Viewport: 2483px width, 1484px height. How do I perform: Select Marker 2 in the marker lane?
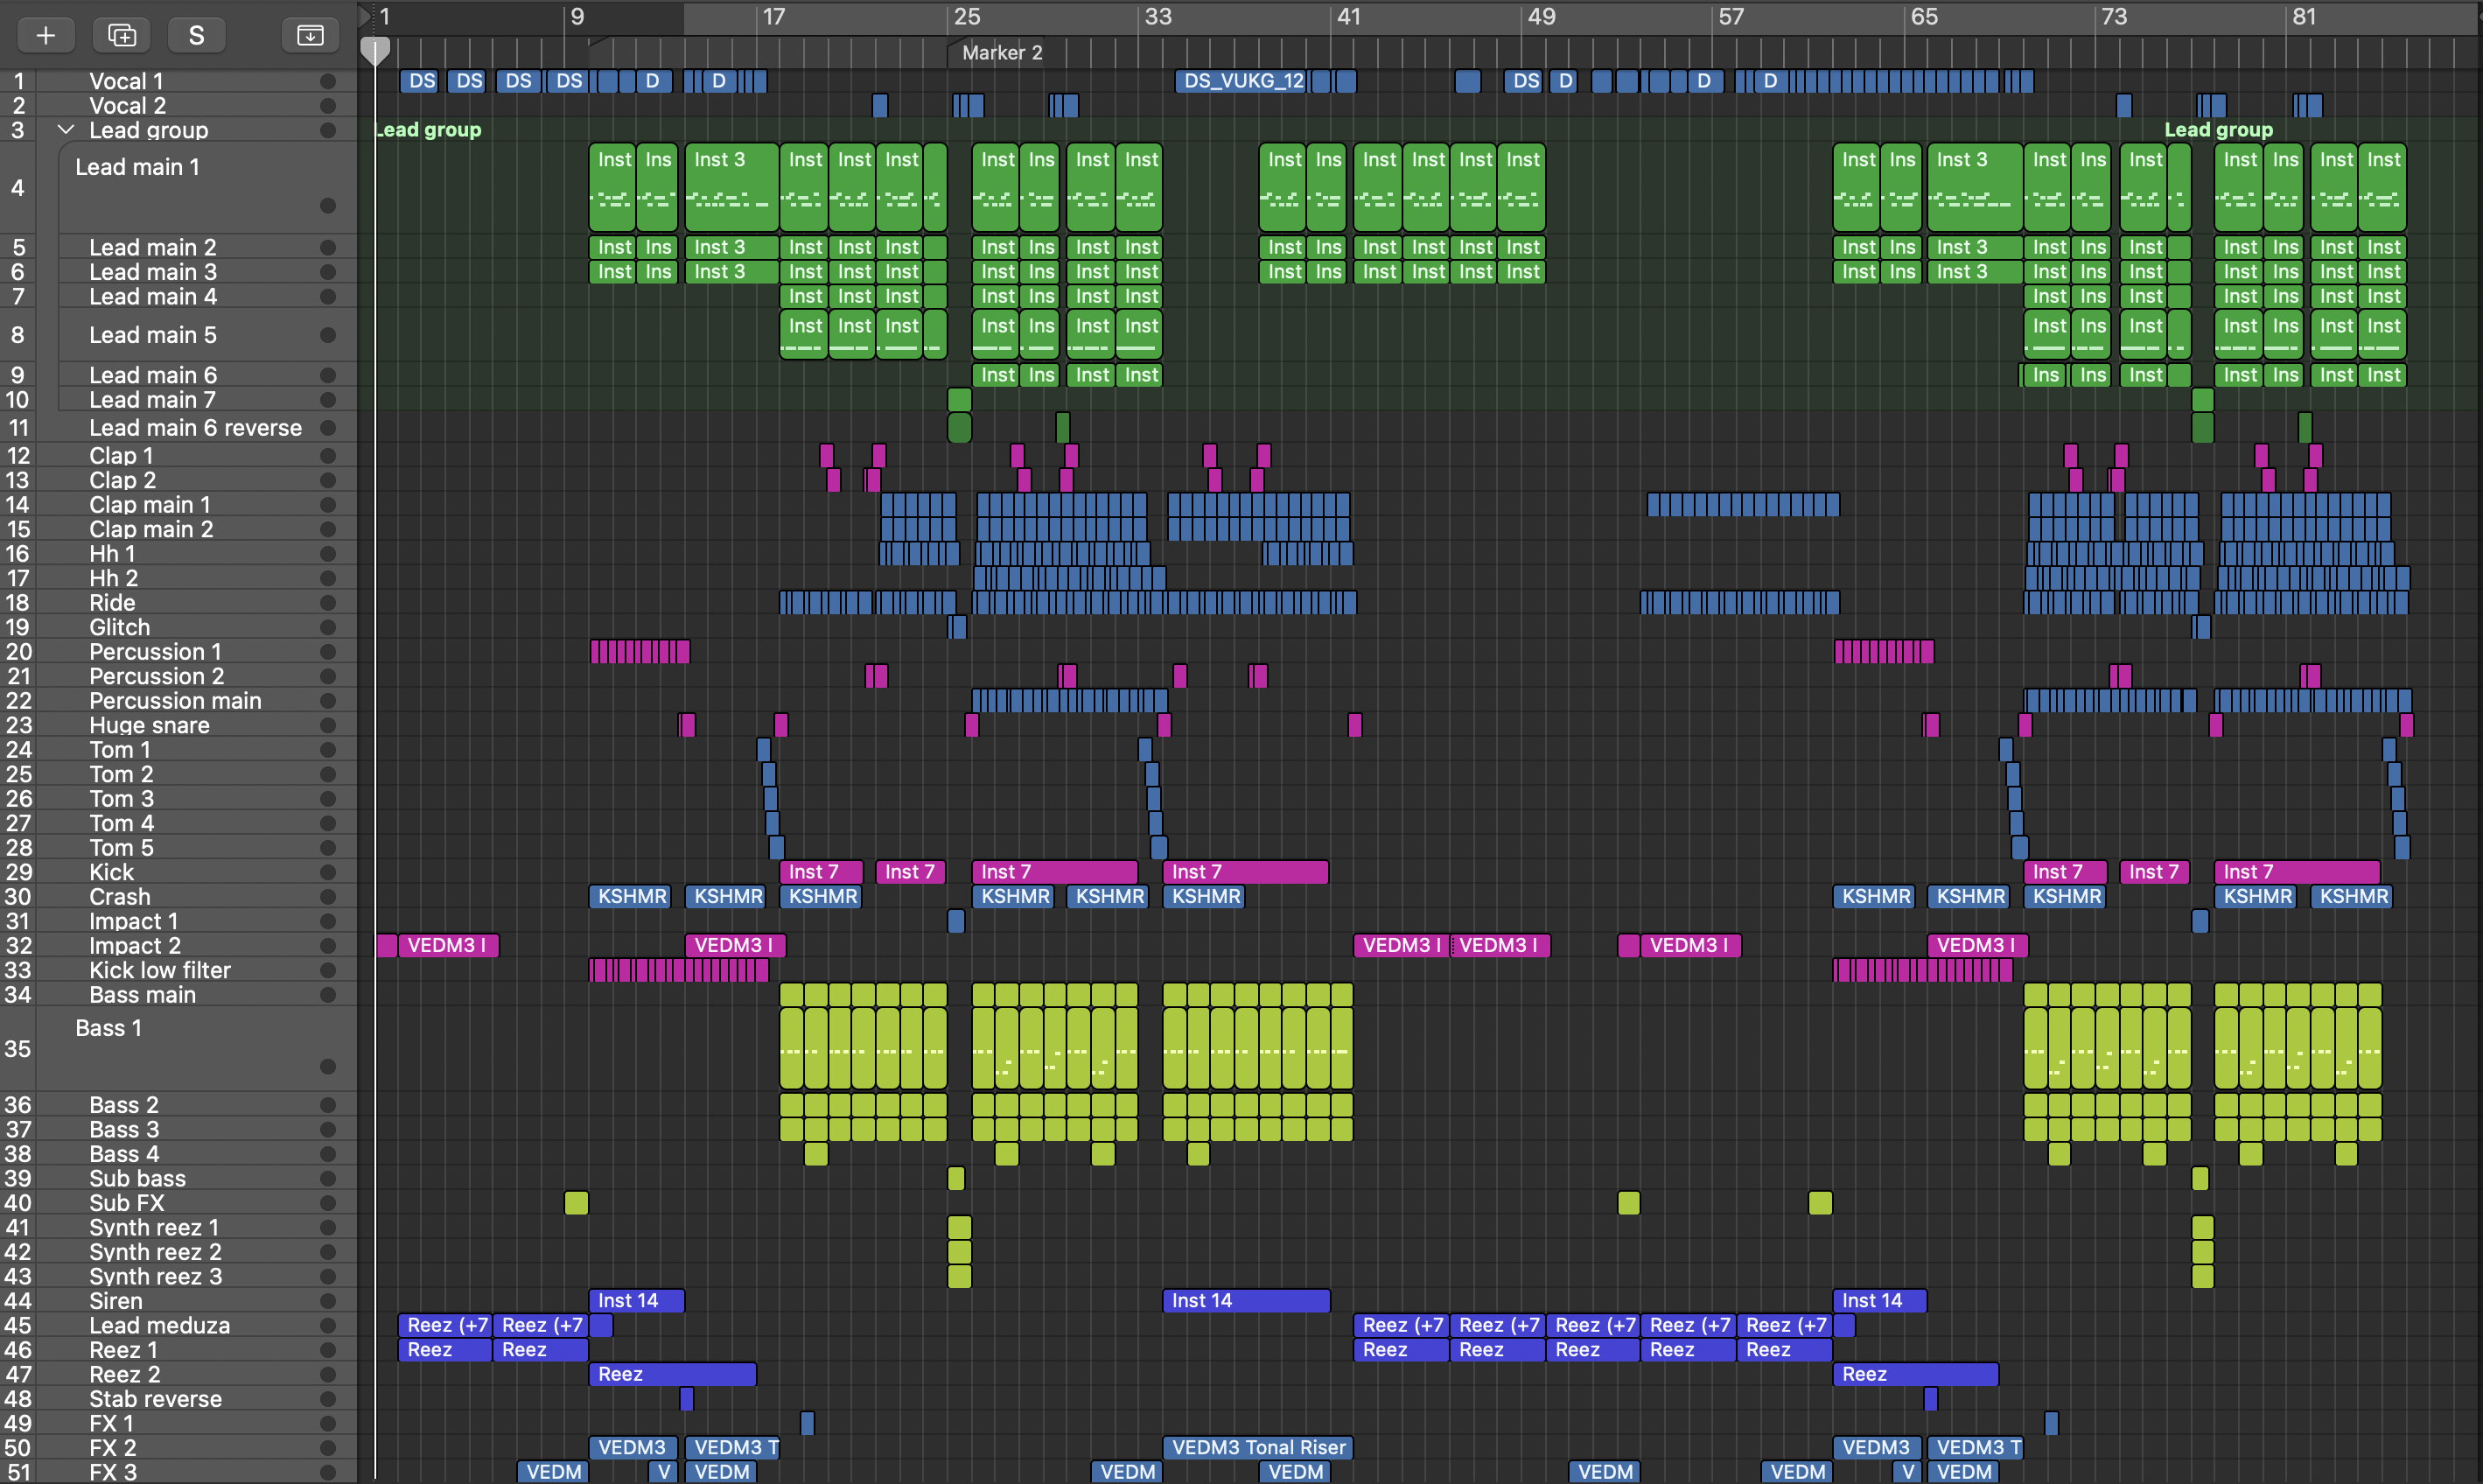(x=1002, y=52)
